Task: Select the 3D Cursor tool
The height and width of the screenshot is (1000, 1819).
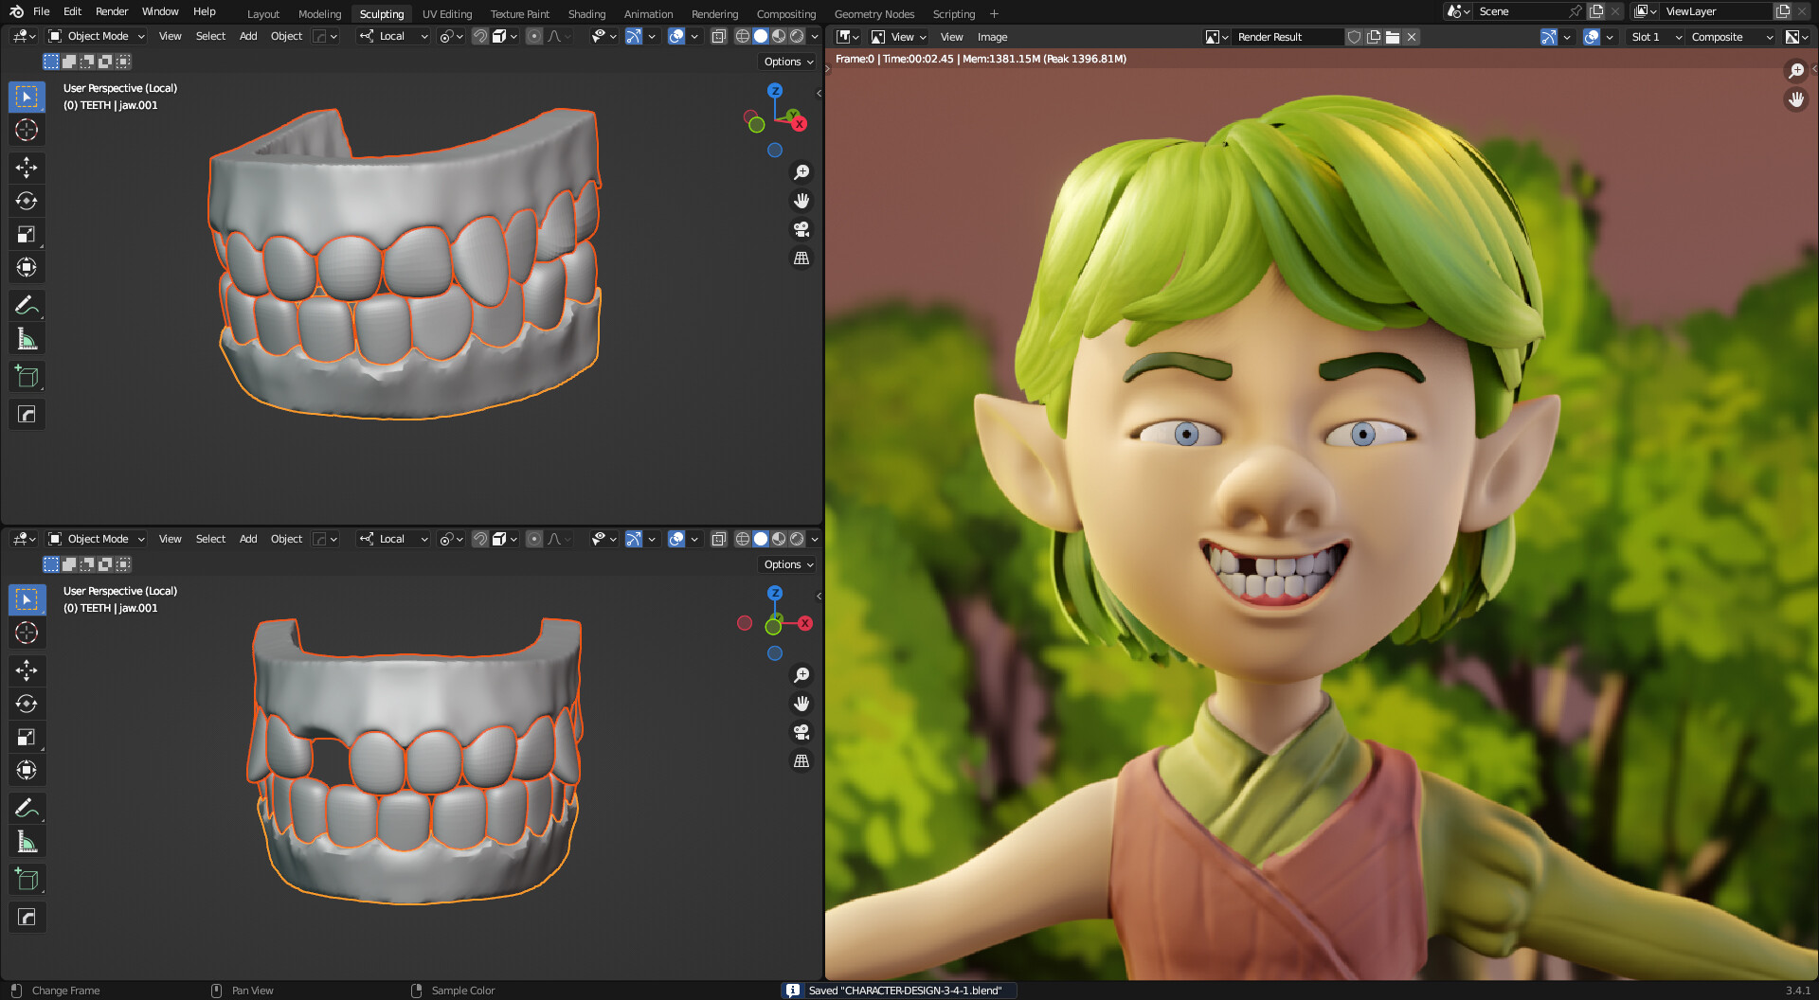Action: pos(27,131)
